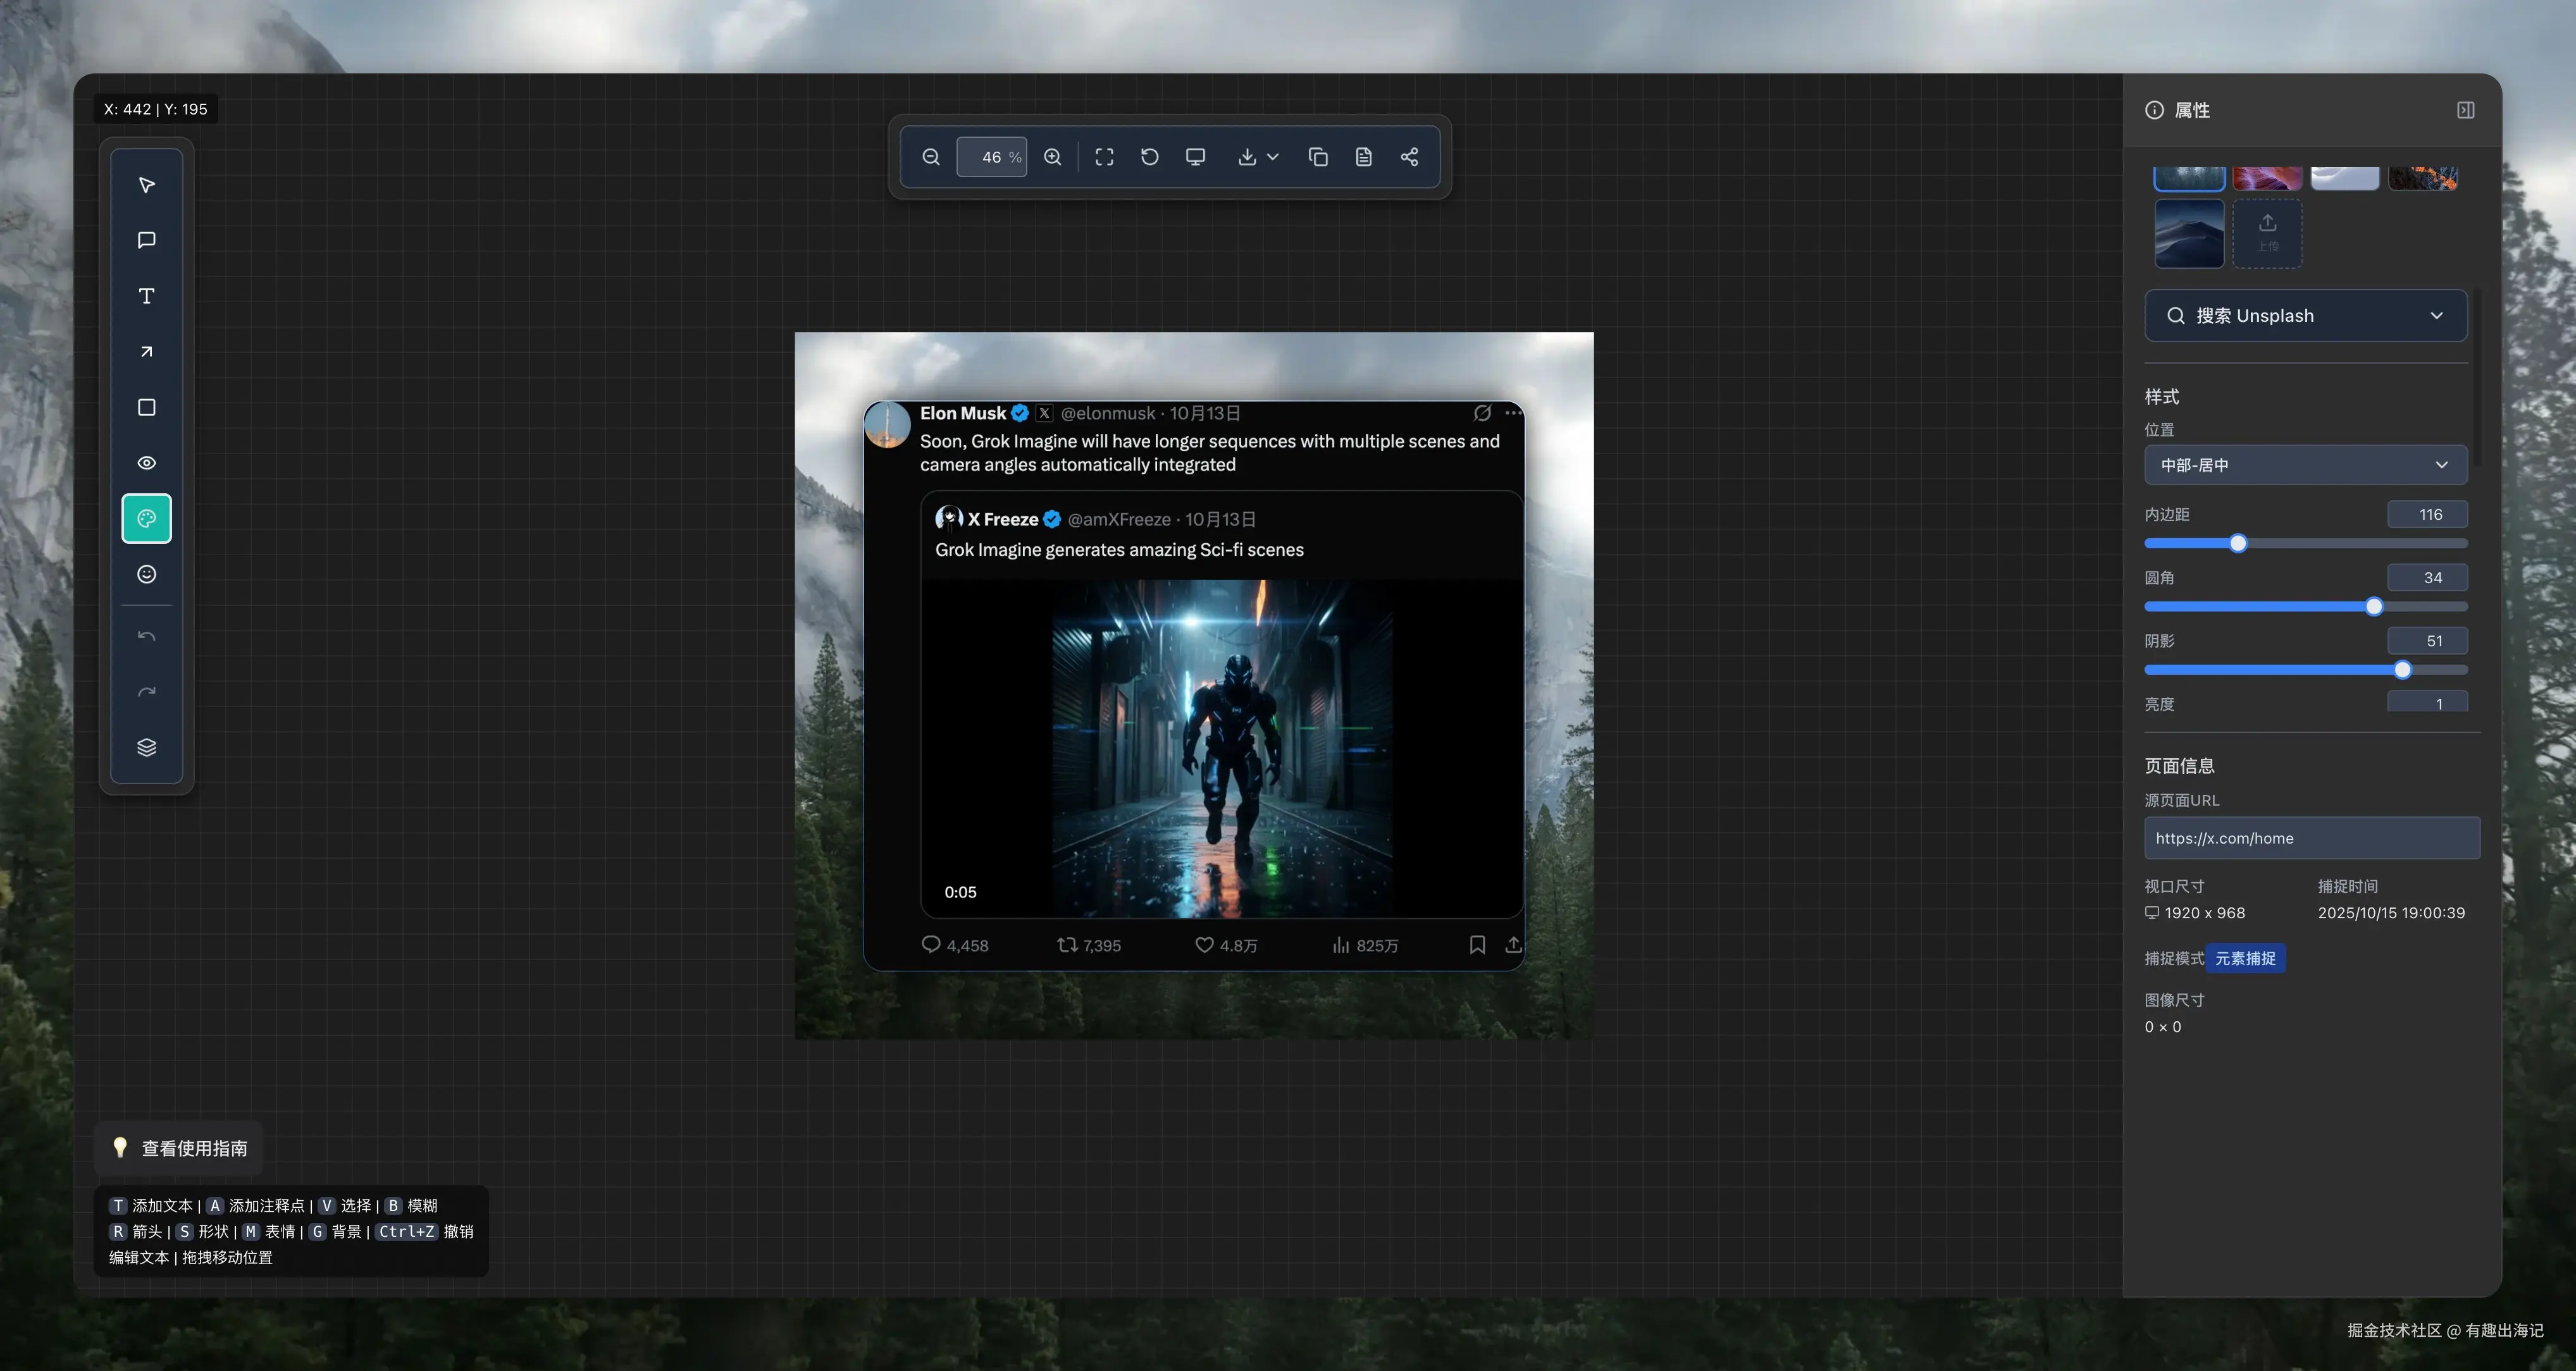2576x1371 pixels.
Task: Click the 源页面URL input field
Action: 2311,837
